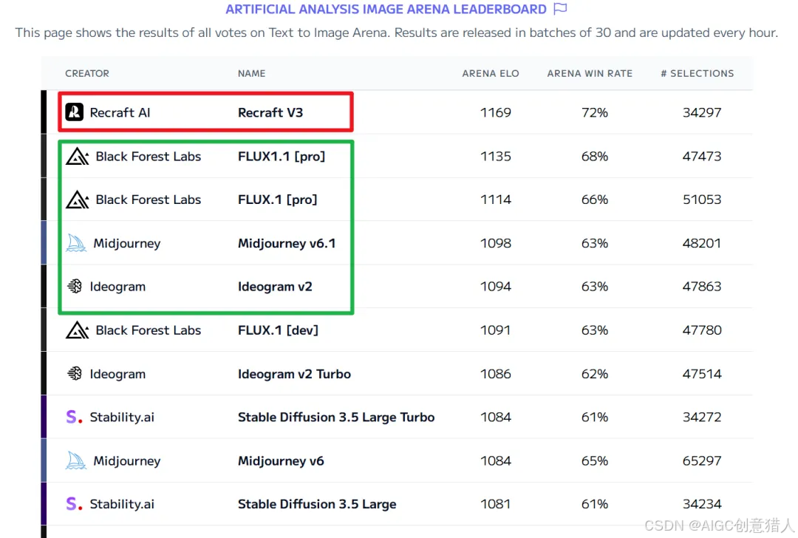Click the selections count 47473
The width and height of the screenshot is (798, 538).
pos(702,156)
